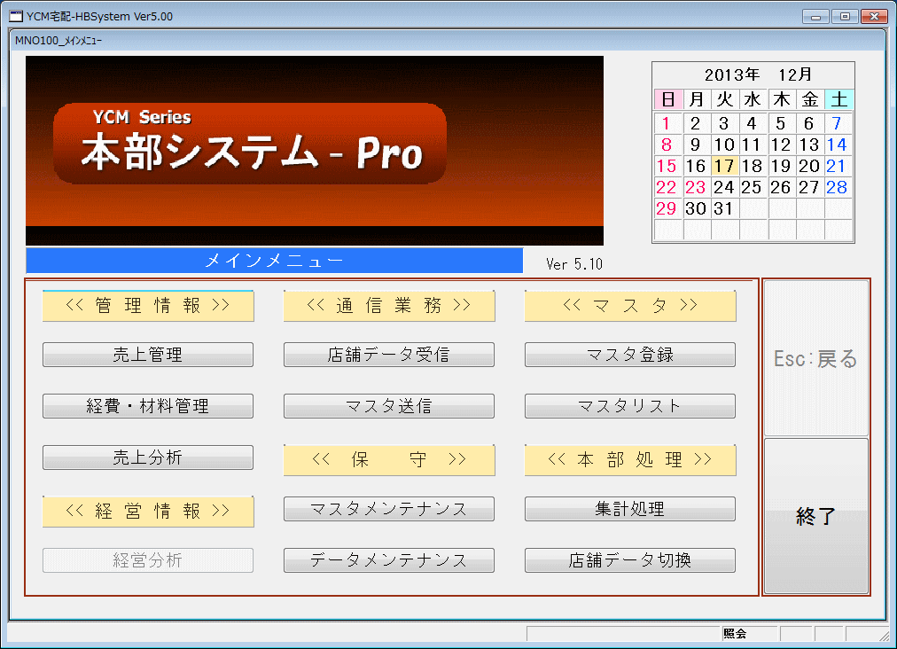
Task: Open 売上分析 sales analysis
Action: pos(148,457)
